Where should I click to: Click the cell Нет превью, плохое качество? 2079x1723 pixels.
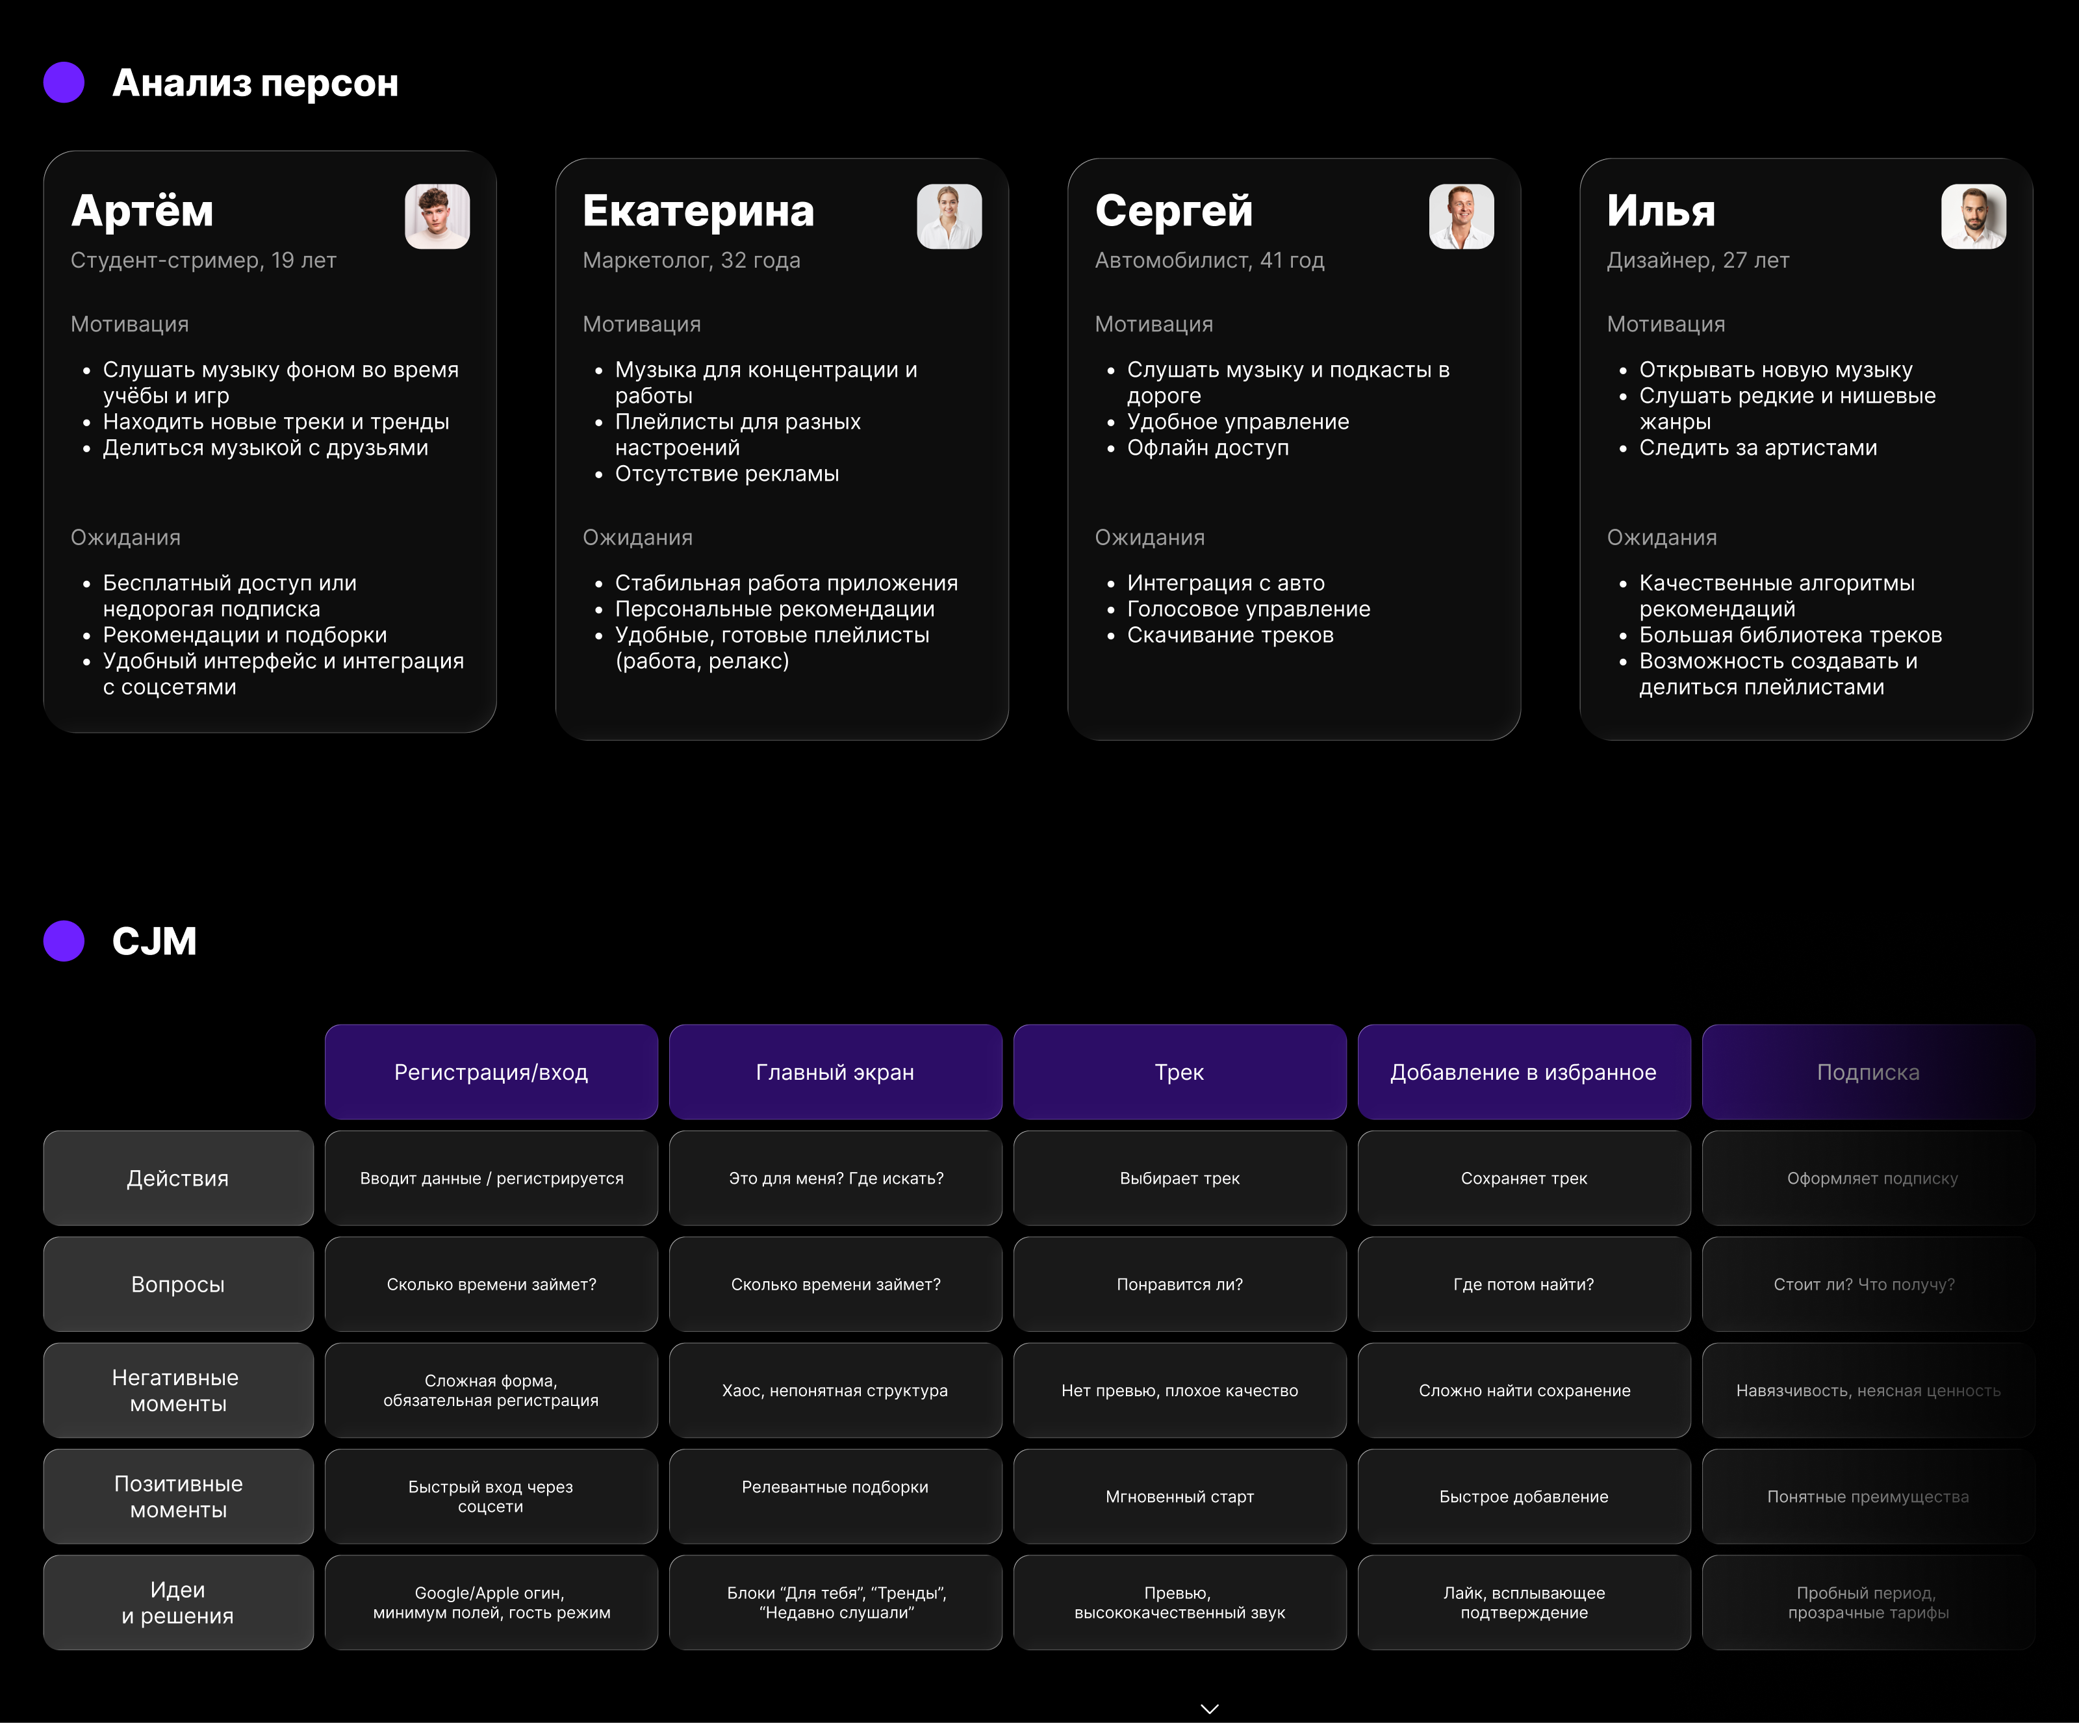(x=1180, y=1390)
